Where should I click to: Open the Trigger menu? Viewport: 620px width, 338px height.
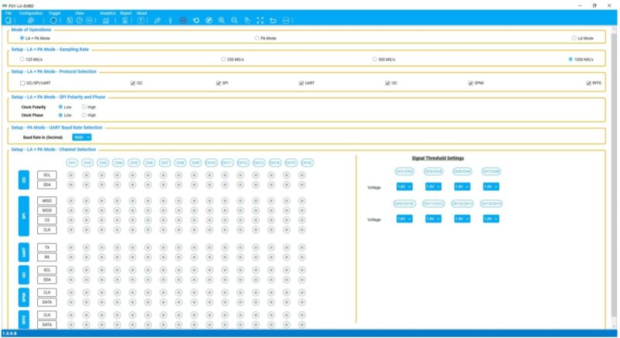coord(54,13)
